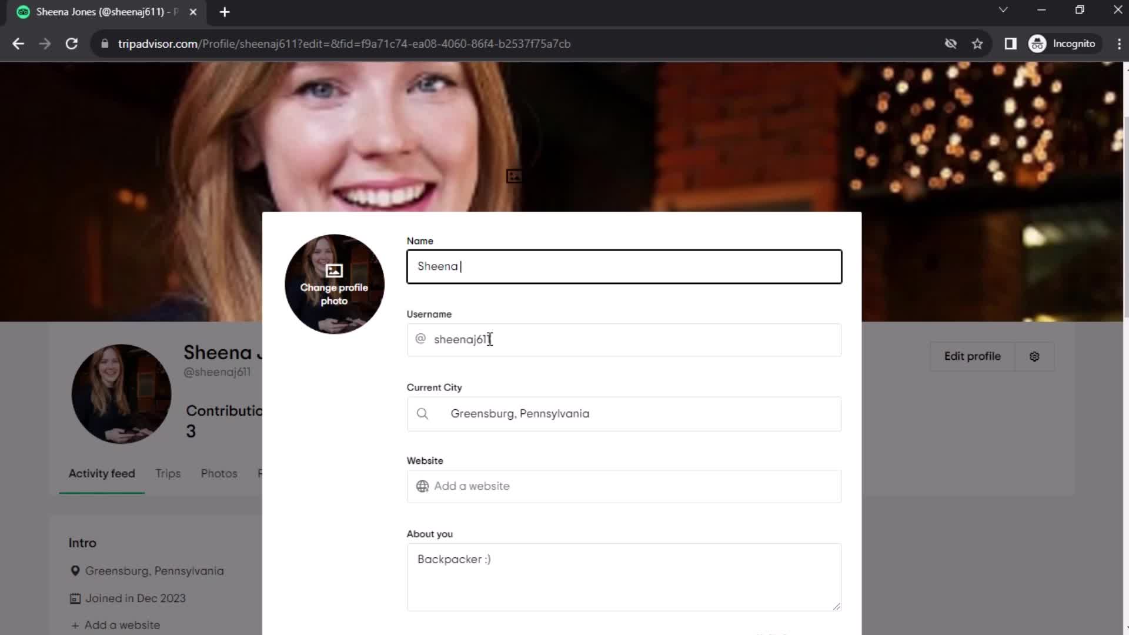
Task: Click the Current City Greensburg Pennsylvania field
Action: (x=624, y=413)
